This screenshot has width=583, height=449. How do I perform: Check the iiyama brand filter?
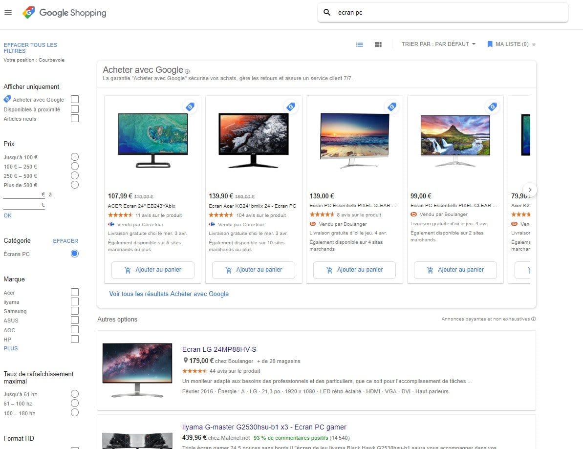75,301
